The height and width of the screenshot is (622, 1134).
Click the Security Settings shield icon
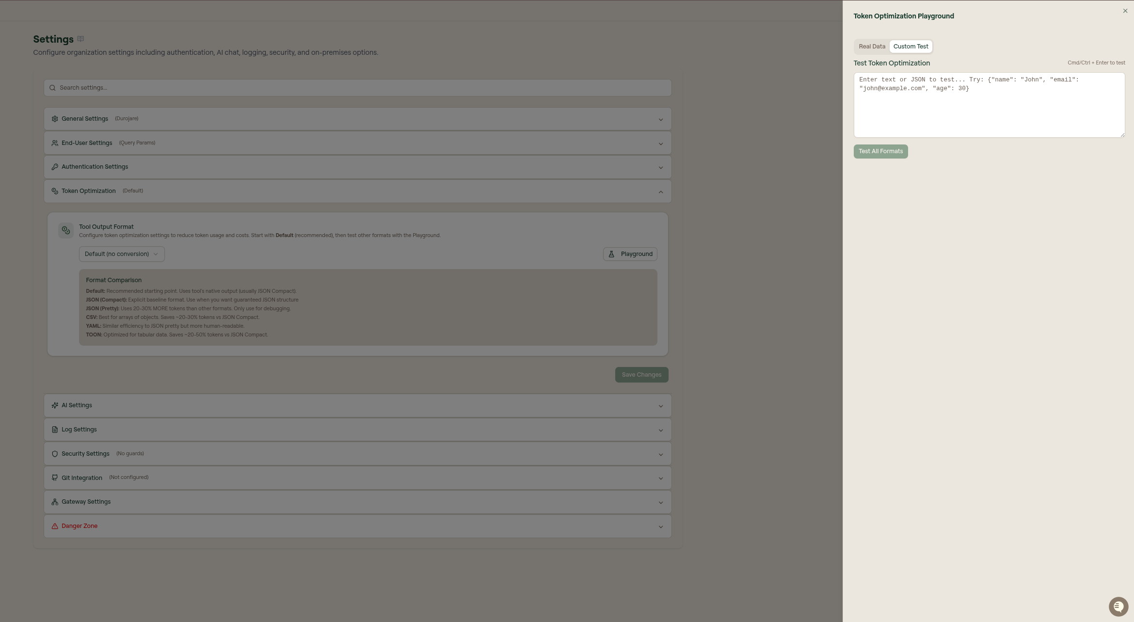pos(55,454)
